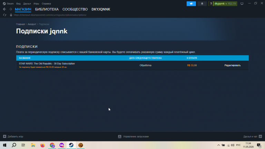Go back with the back arrow
Viewport: 265px width, 149px height.
[x=4, y=9]
